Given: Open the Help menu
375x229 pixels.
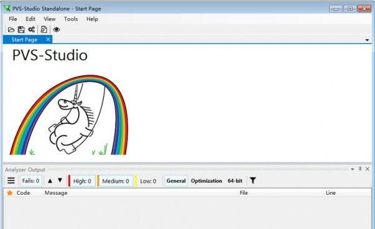Looking at the screenshot, I should coord(92,19).
